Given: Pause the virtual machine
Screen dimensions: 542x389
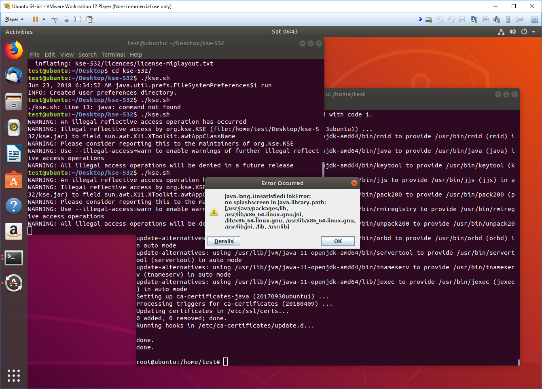Looking at the screenshot, I should (x=35, y=19).
